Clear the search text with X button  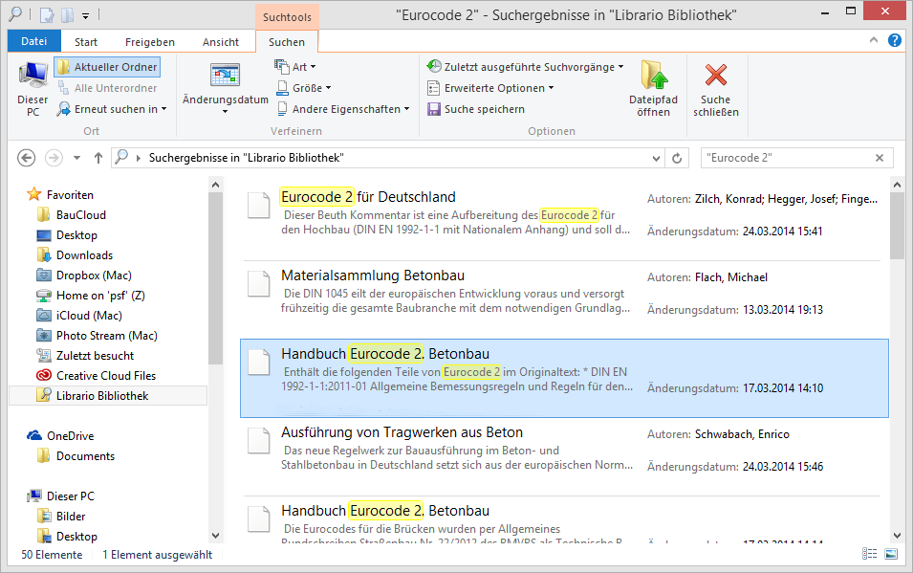pyautogui.click(x=880, y=158)
